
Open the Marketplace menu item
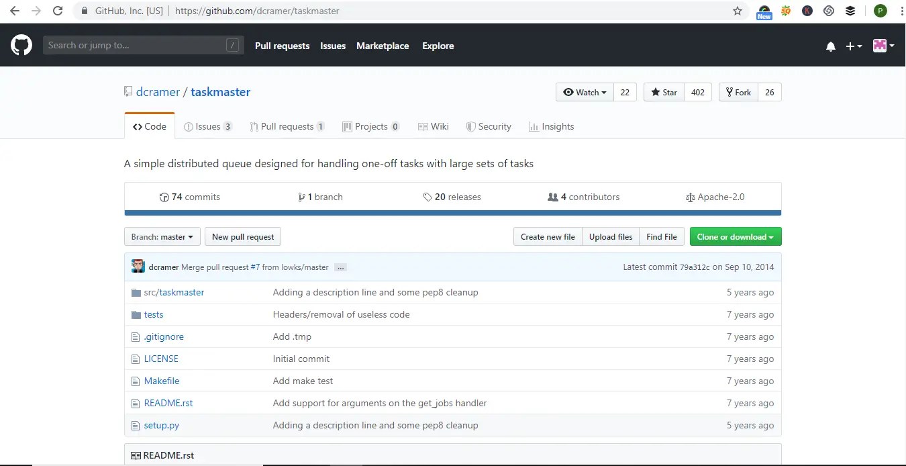(x=383, y=46)
